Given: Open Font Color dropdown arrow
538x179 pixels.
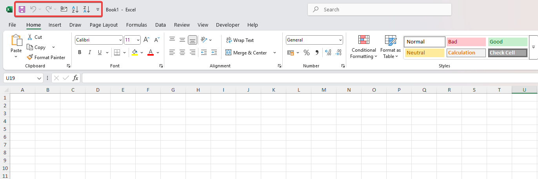Looking at the screenshot, I should click(x=158, y=52).
